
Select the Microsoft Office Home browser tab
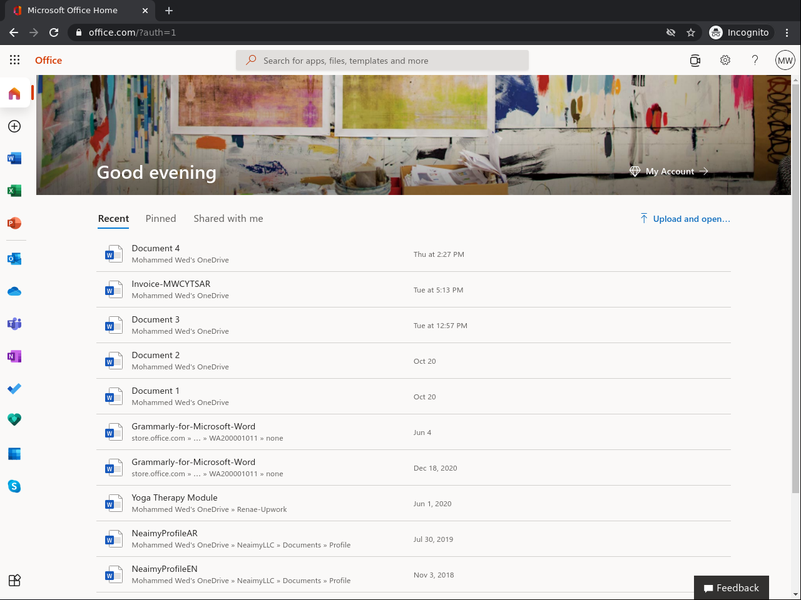79,11
